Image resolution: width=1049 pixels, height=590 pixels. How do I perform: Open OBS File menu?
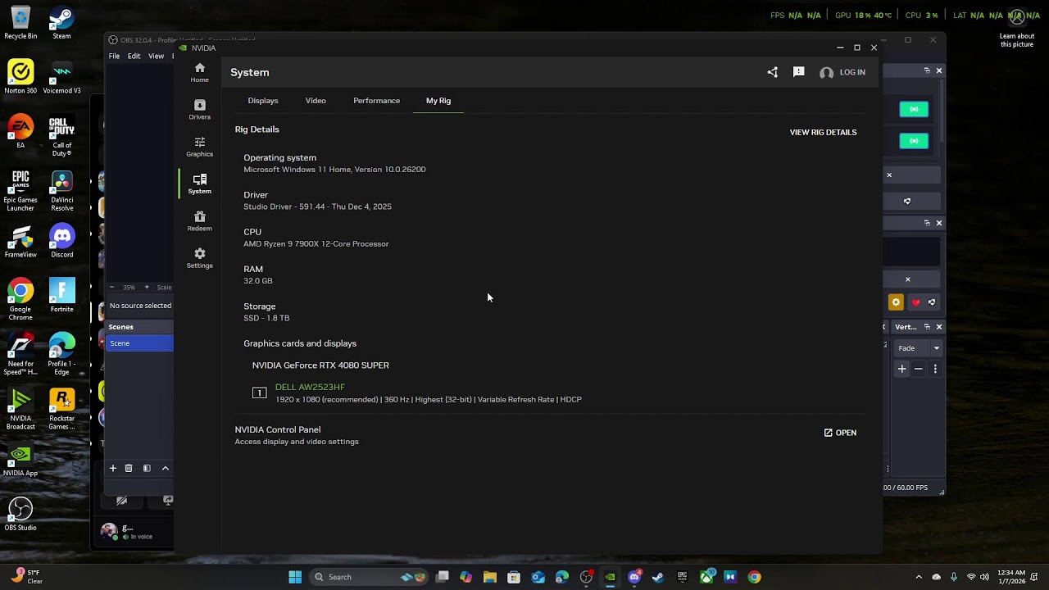point(114,57)
